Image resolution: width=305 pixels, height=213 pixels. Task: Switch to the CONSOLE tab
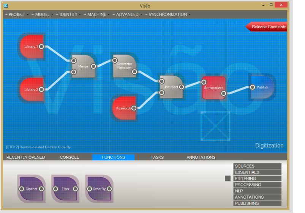[70, 157]
